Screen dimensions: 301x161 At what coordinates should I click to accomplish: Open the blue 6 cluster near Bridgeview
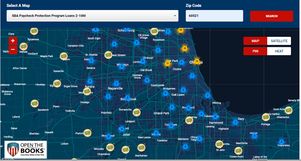[x=166, y=93]
